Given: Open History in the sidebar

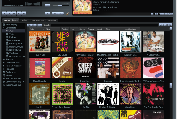Looking at the screenshot, I should point(9,75).
